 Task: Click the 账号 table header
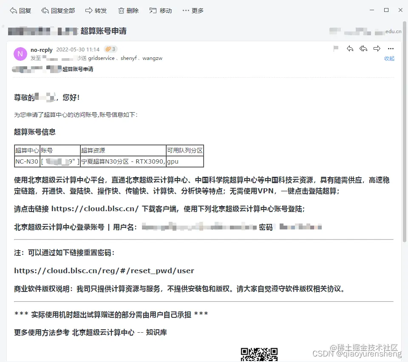click(60, 150)
